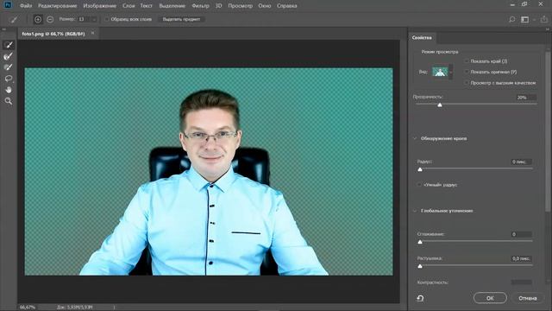Open the Справка menu
This screenshot has height=311, width=552.
[x=286, y=6]
